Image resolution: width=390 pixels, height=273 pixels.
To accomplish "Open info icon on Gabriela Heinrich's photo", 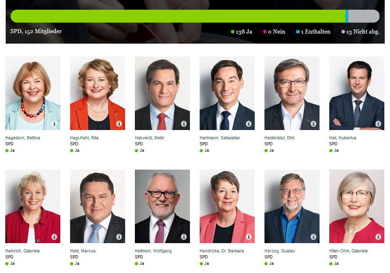I will pyautogui.click(x=54, y=237).
